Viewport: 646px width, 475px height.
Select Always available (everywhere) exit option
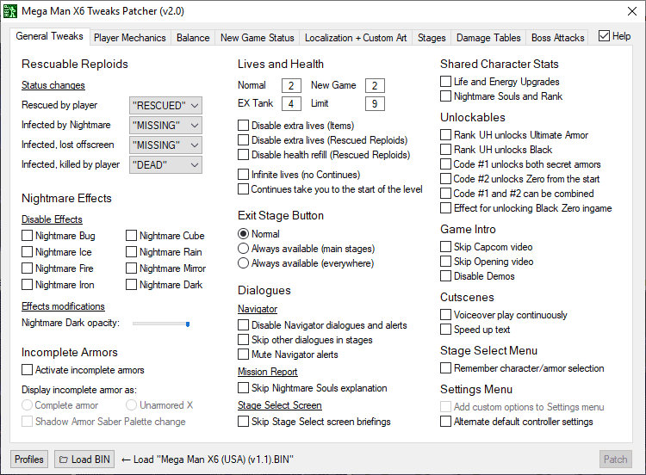coord(244,263)
